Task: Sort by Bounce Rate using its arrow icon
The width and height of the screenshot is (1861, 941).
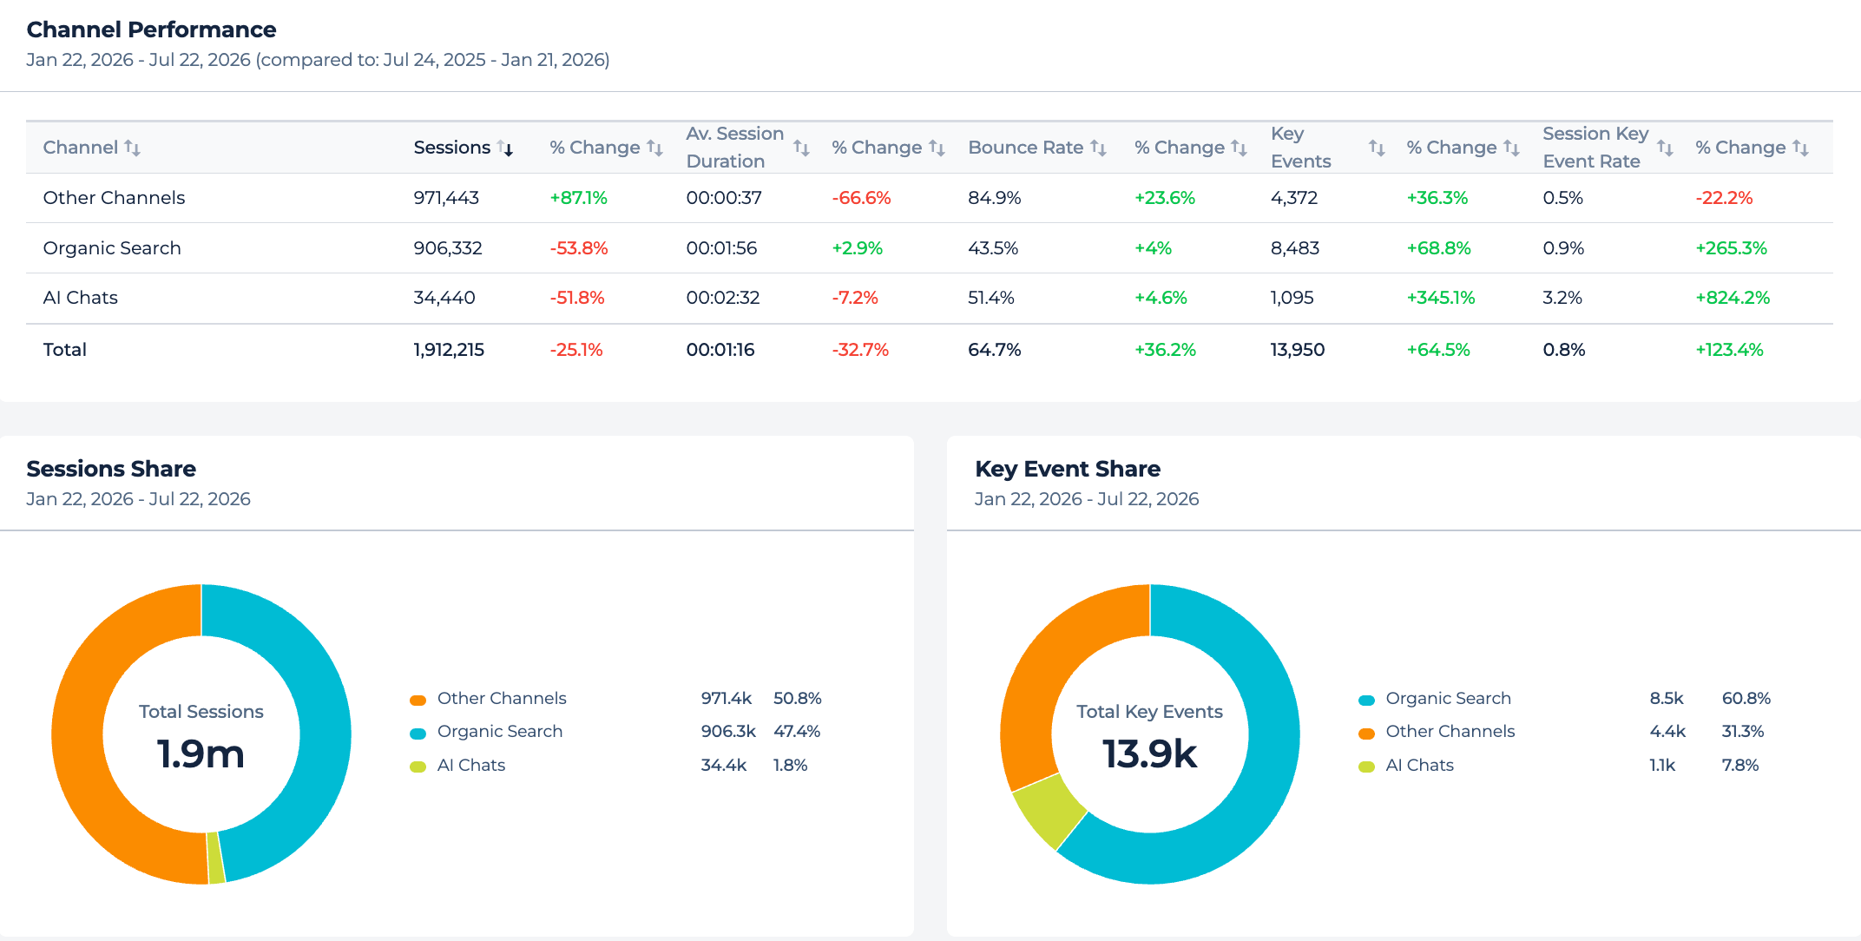Action: point(1098,148)
